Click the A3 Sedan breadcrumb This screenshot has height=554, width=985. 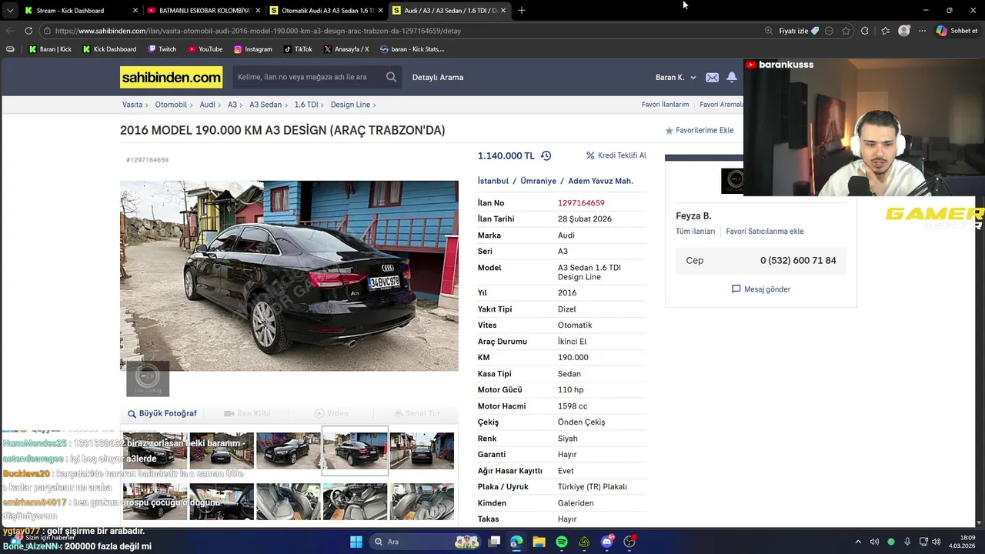pos(265,105)
